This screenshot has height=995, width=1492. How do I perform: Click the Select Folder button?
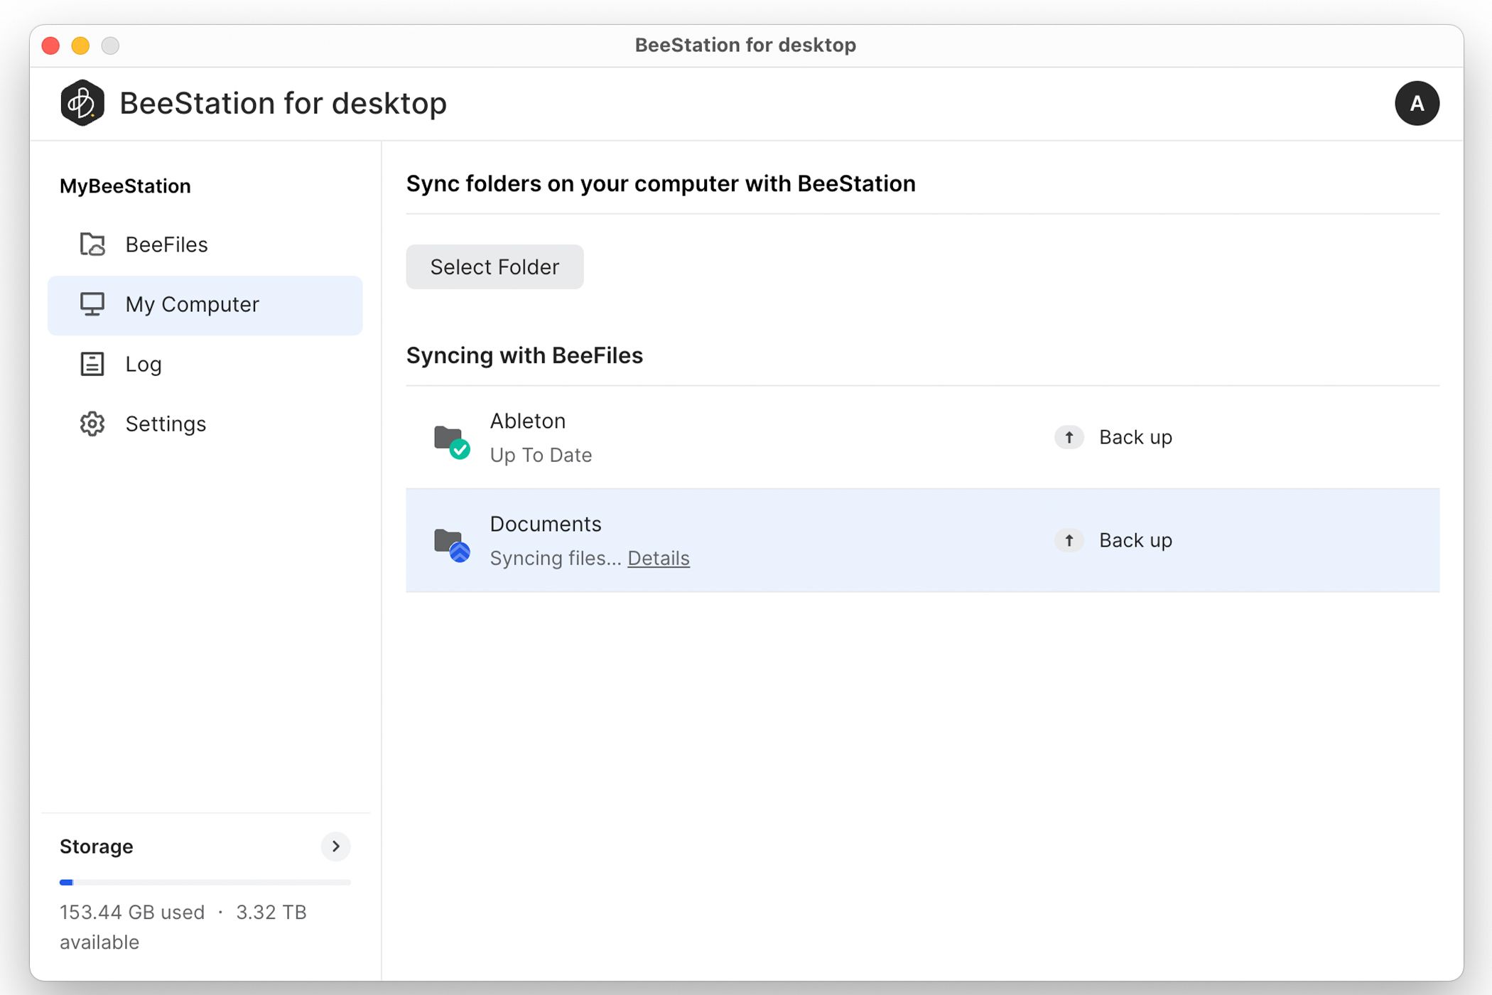coord(494,267)
